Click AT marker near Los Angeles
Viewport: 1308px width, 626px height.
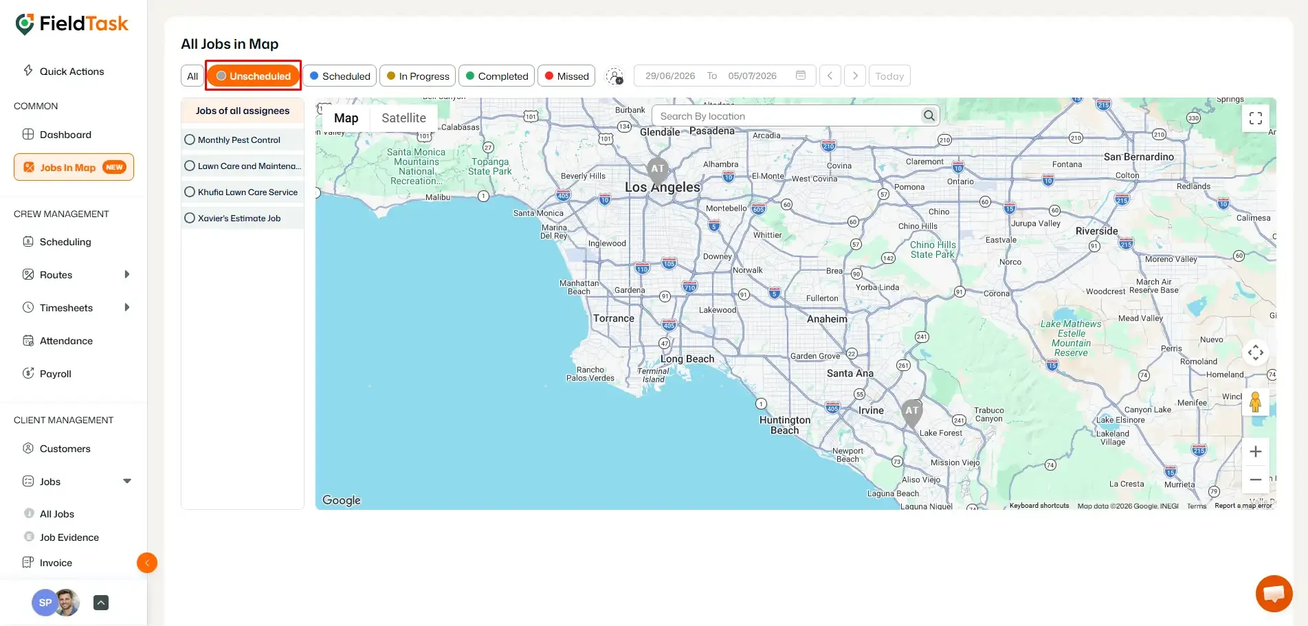point(658,171)
